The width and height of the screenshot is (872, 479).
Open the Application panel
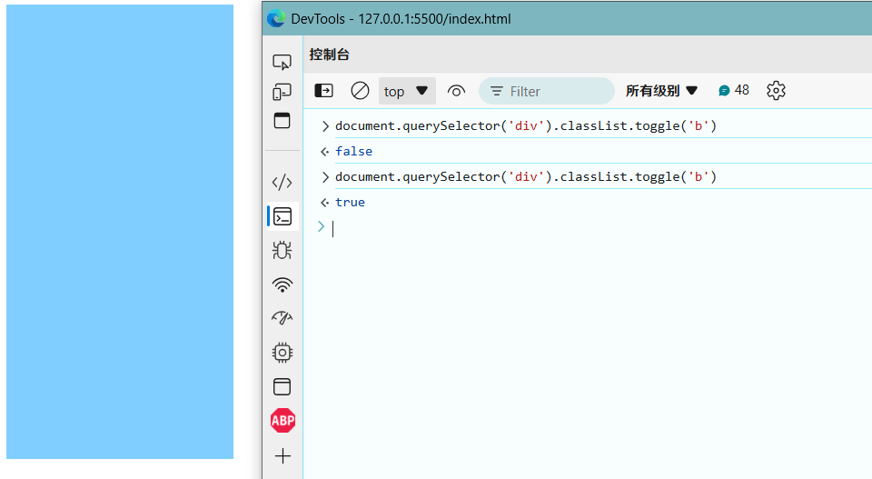click(x=282, y=386)
